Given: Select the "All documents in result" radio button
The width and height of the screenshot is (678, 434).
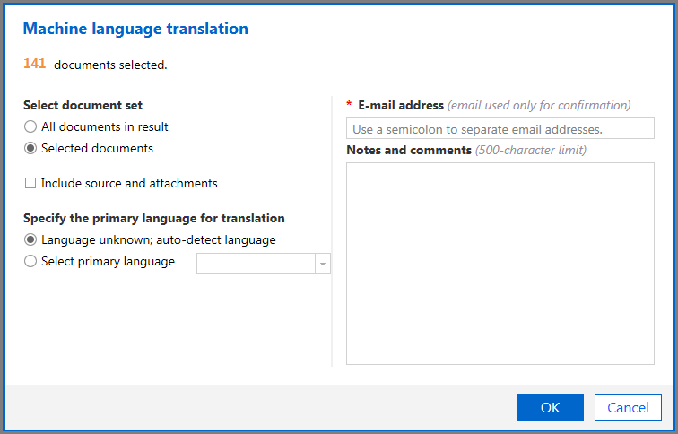Looking at the screenshot, I should coord(30,126).
